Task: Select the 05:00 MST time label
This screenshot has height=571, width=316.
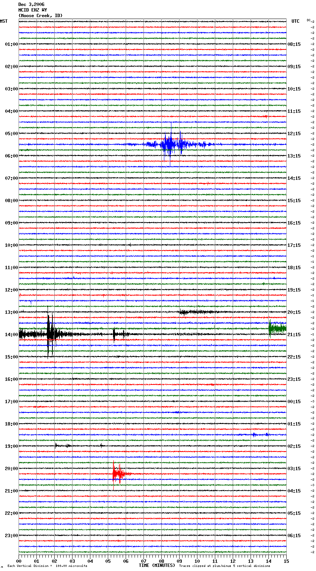Action: (x=11, y=134)
